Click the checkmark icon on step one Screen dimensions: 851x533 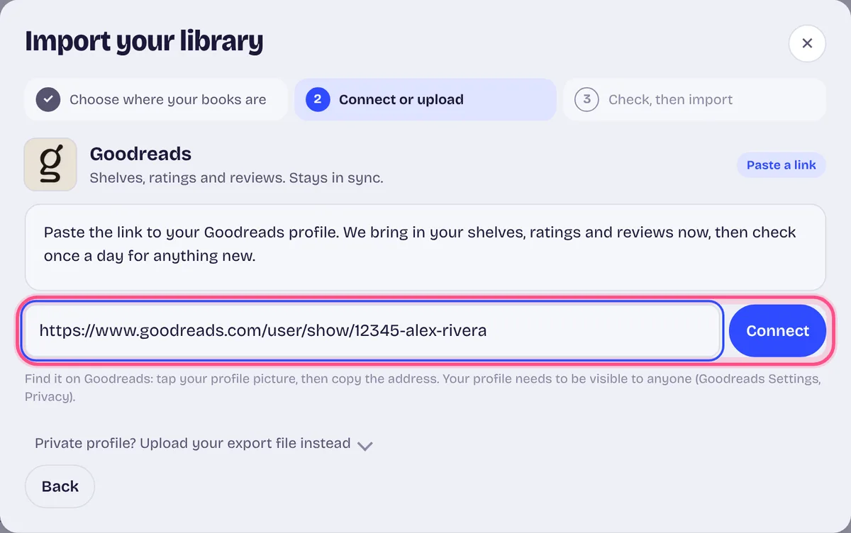[48, 99]
